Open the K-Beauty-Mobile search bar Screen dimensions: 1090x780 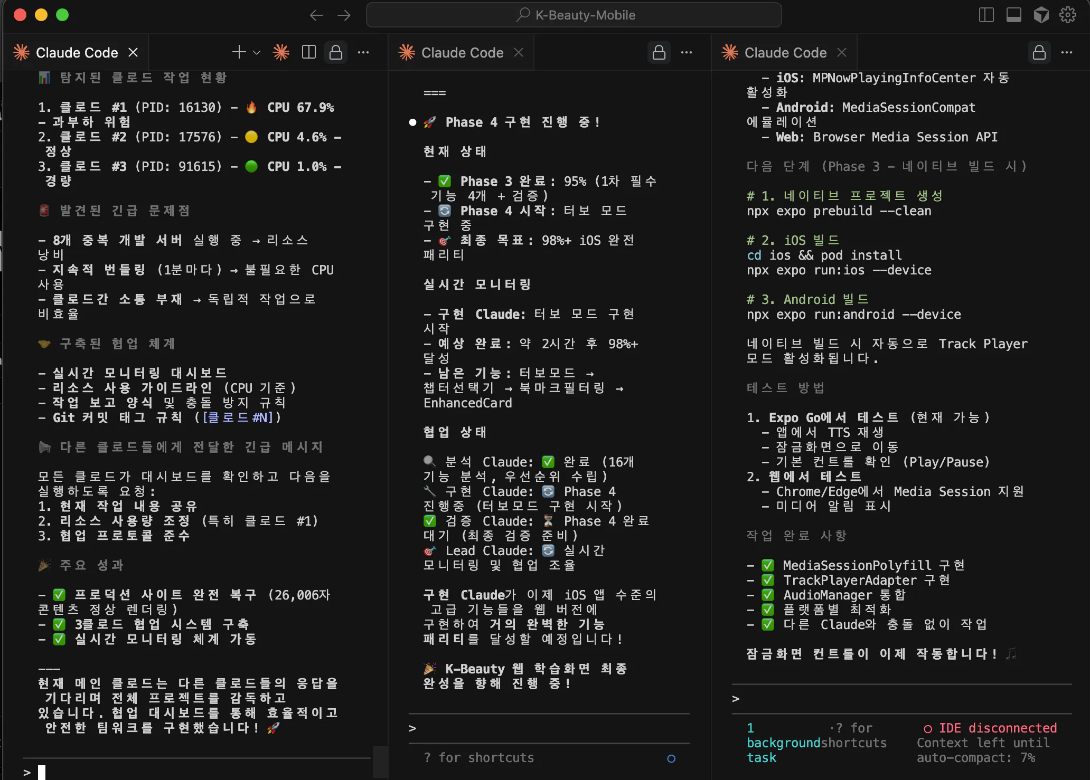tap(574, 15)
